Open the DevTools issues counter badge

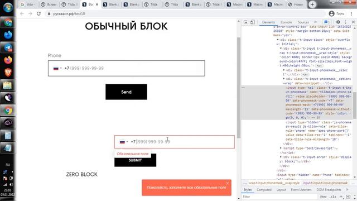coord(327,22)
